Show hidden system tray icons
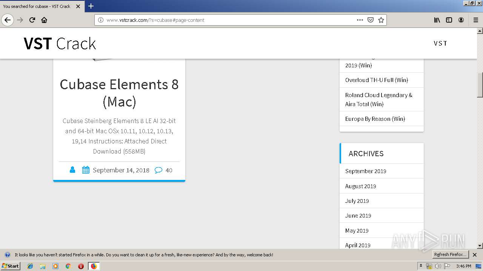 pyautogui.click(x=421, y=266)
